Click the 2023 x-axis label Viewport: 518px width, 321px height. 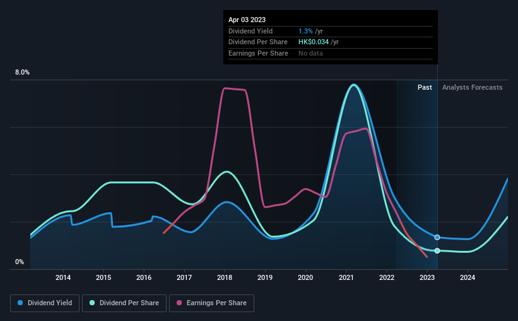point(427,277)
